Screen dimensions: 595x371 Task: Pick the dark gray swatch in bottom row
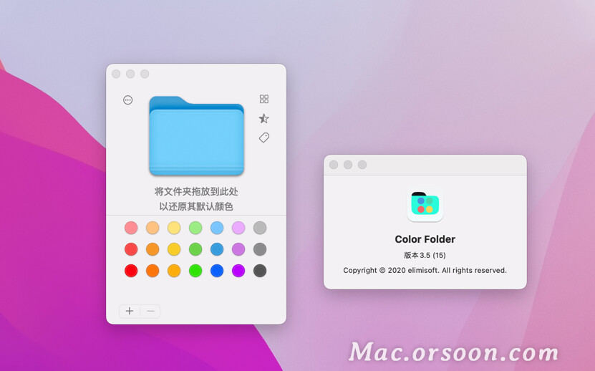coord(260,271)
